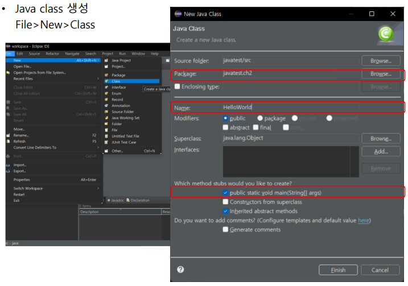This screenshot has height=286, width=408.
Task: Click the Import icon in File menu
Action: pos(8,165)
